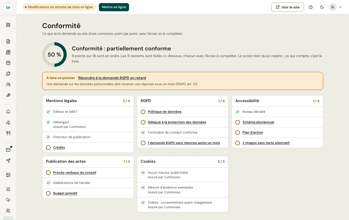Open the paper plane send icon

point(8,161)
